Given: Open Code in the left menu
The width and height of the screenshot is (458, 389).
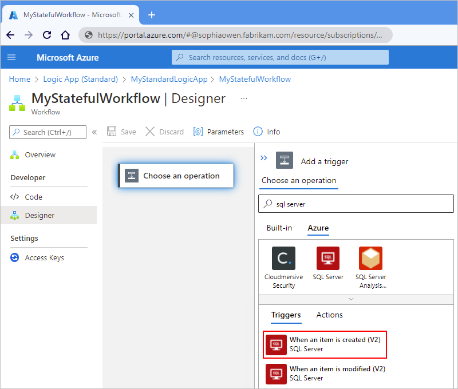Looking at the screenshot, I should (33, 197).
